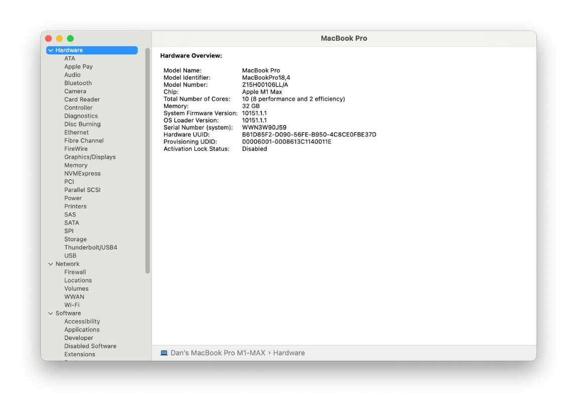Click the Hardware UUID value
The height and width of the screenshot is (411, 577).
[309, 135]
